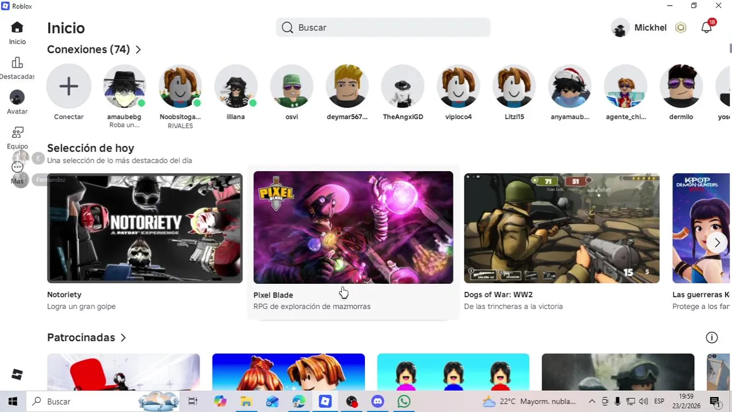Screen dimensions: 732x412
Task: Open the Equipo sidebar section
Action: (x=17, y=138)
